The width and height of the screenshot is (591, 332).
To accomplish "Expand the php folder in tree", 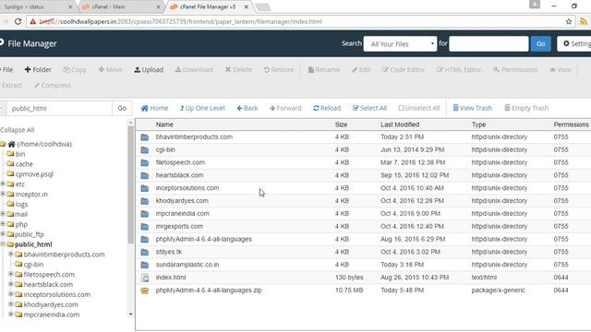I will point(3,224).
